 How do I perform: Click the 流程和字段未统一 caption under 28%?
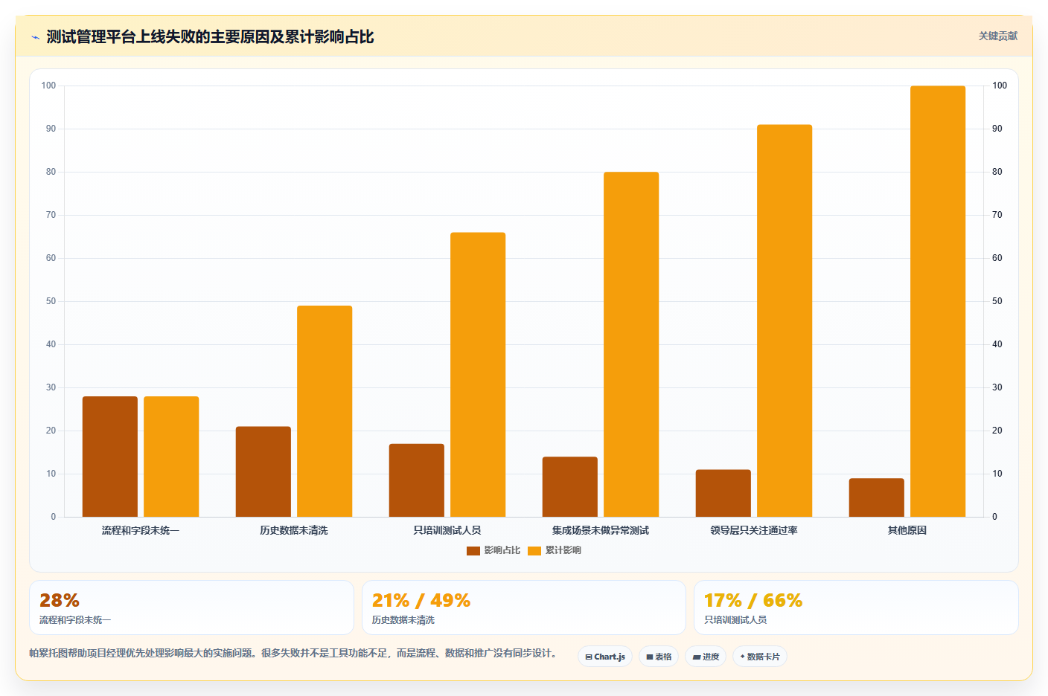coord(75,620)
